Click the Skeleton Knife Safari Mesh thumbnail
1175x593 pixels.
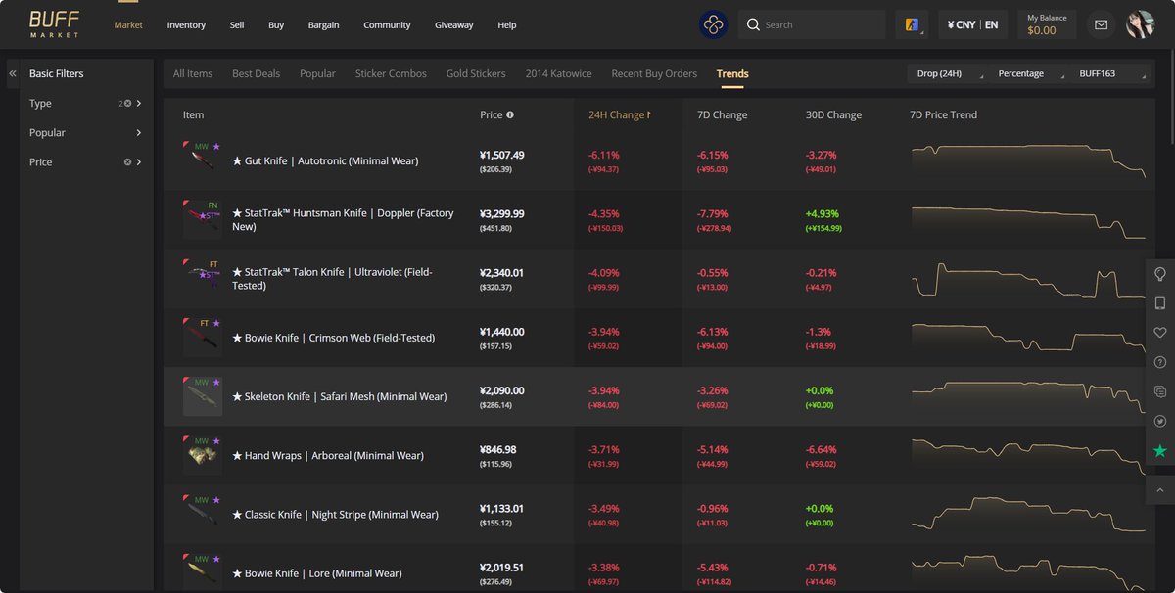[x=202, y=396]
